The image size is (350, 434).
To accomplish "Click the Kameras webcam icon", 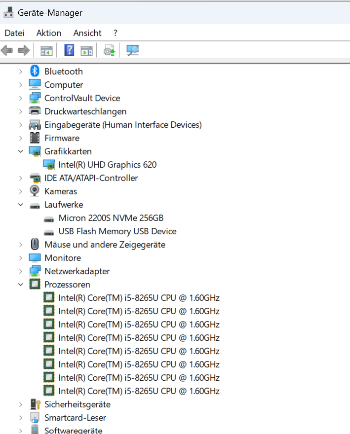I will point(35,191).
